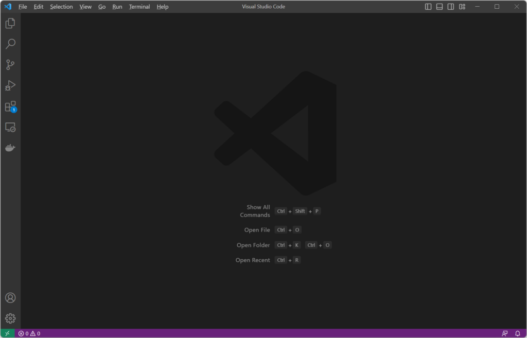Screen dimensions: 527x338
Task: Click the P key hint
Action: [x=317, y=211]
